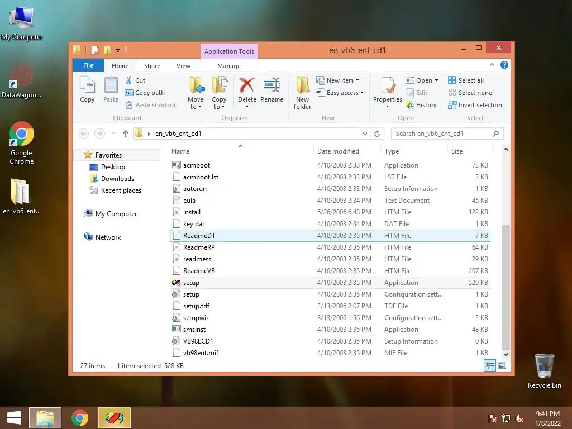
Task: Click the Properties icon
Action: pyautogui.click(x=388, y=85)
